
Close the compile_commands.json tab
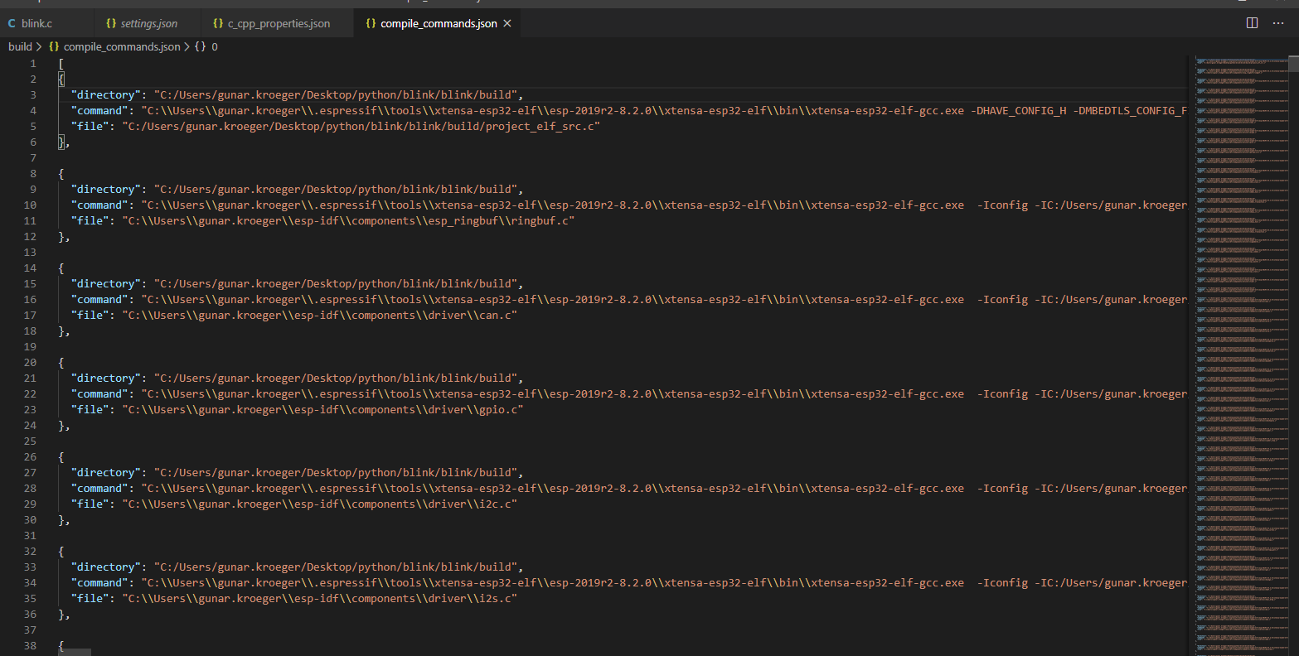point(507,23)
